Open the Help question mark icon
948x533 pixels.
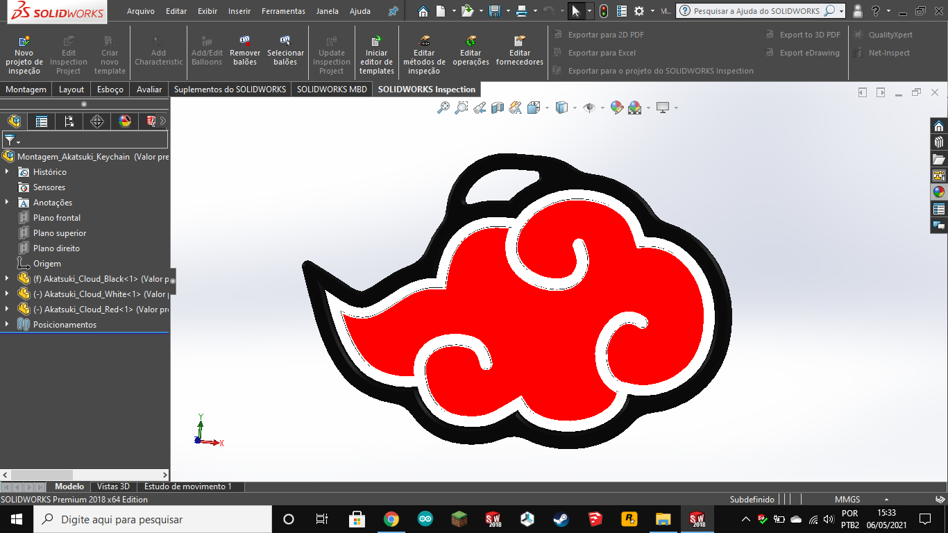click(876, 11)
